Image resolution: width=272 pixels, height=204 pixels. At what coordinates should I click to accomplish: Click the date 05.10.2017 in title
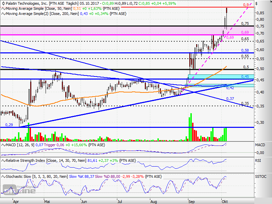(x=89, y=3)
